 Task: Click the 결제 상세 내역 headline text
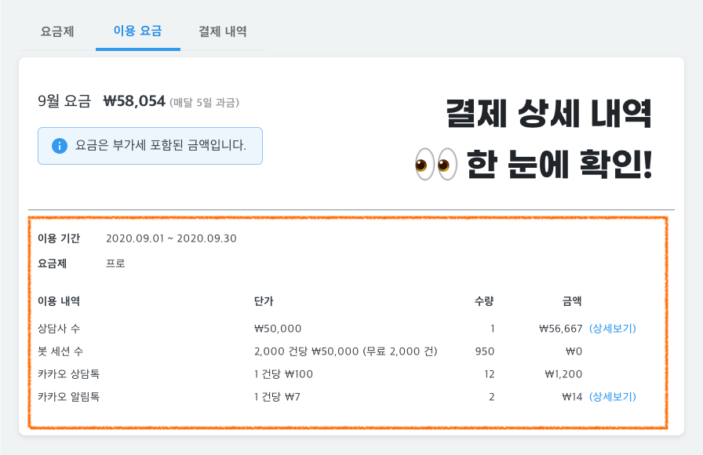click(x=549, y=116)
